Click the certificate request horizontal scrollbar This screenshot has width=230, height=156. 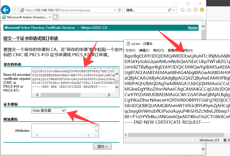click(73, 95)
